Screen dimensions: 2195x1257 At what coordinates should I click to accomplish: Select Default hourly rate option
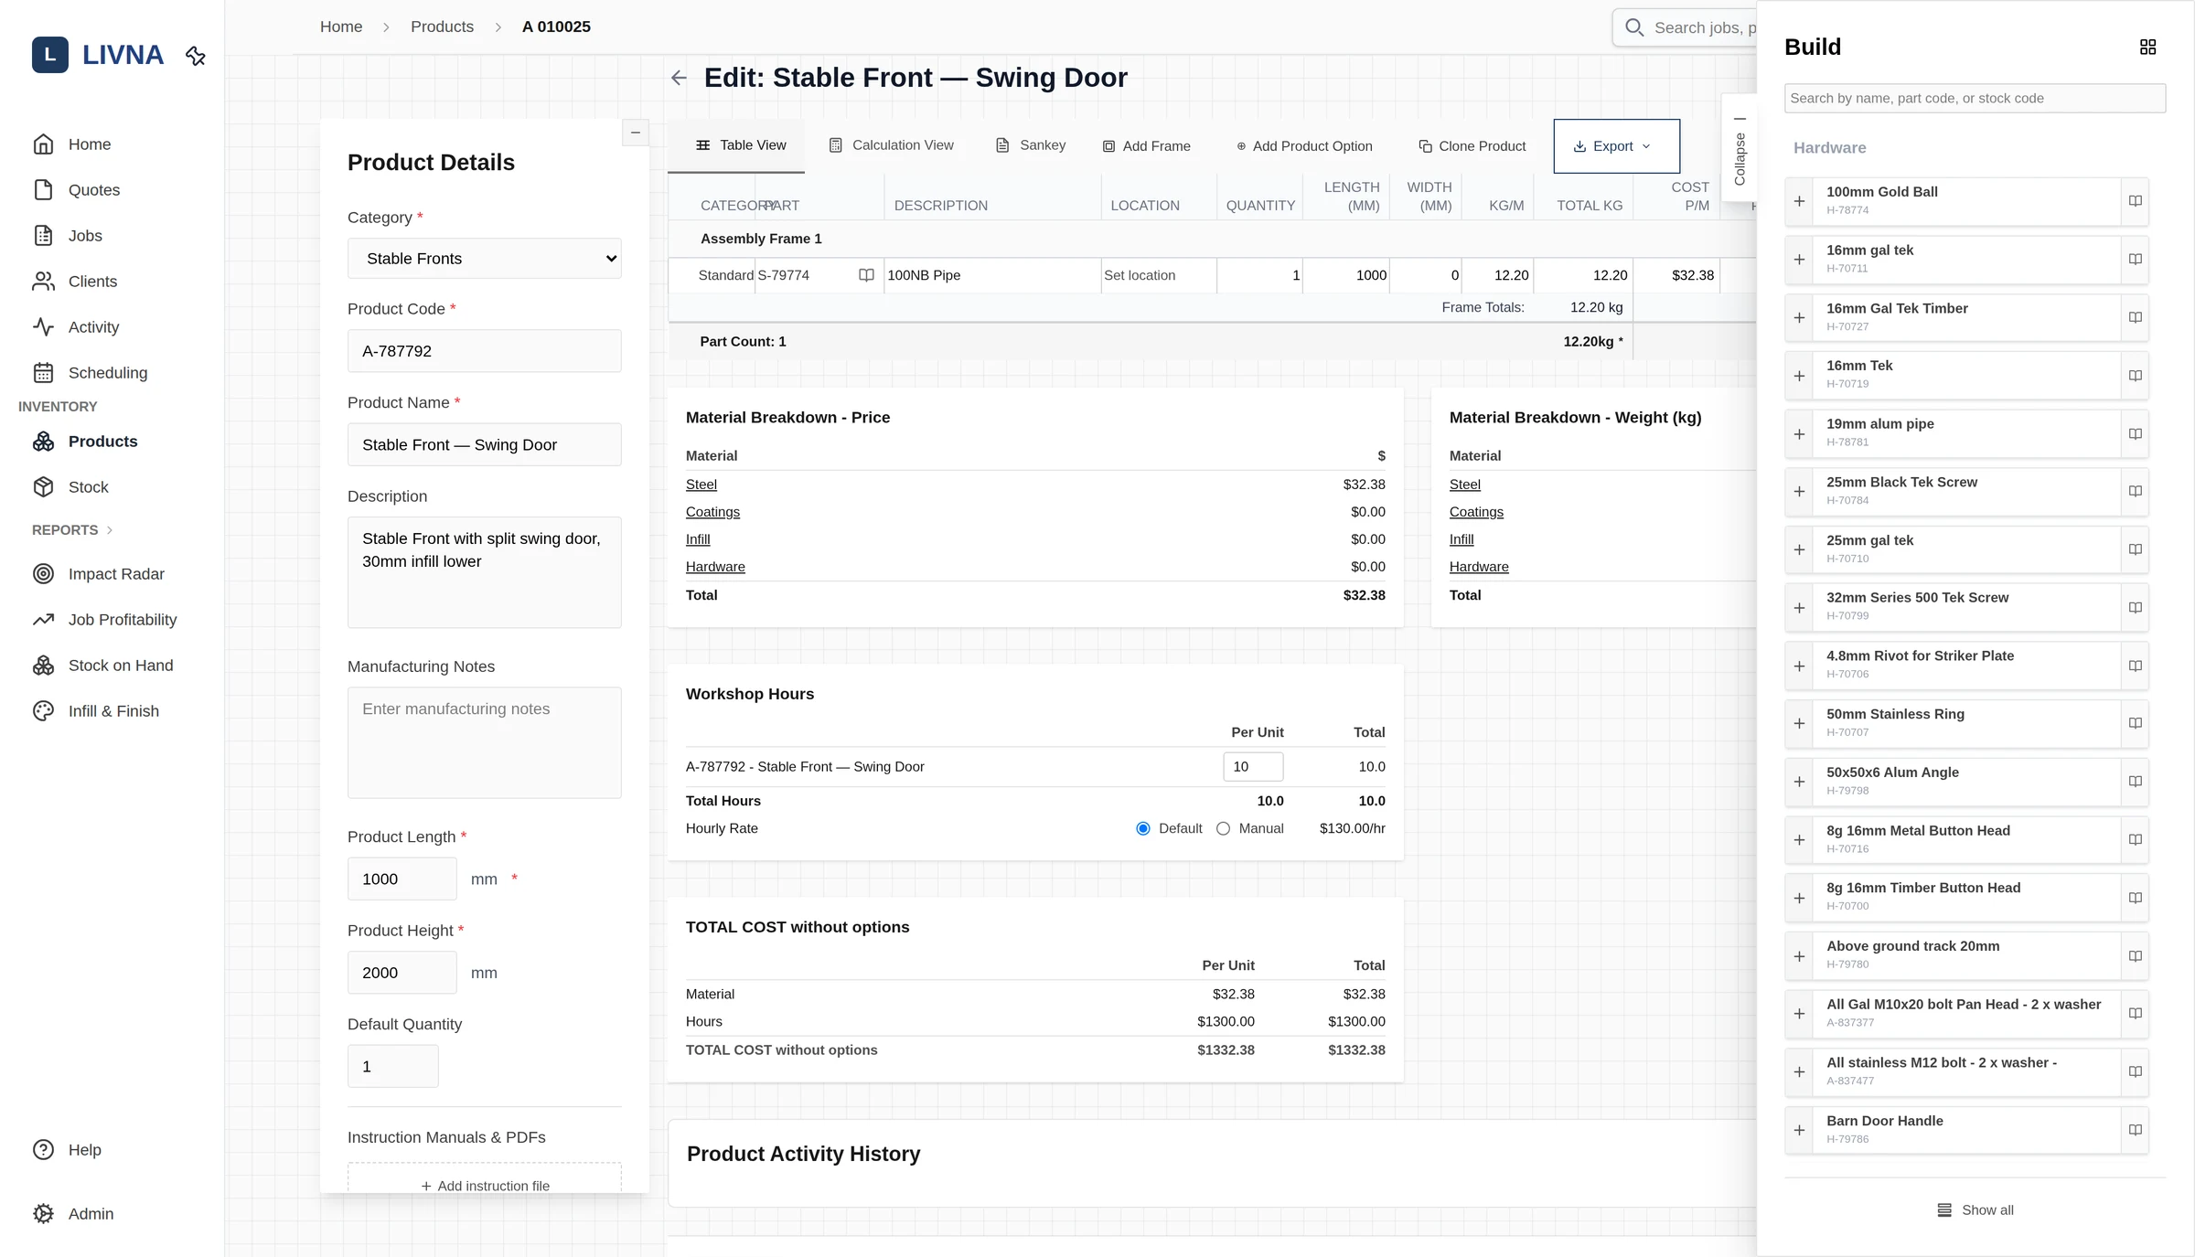(1143, 828)
